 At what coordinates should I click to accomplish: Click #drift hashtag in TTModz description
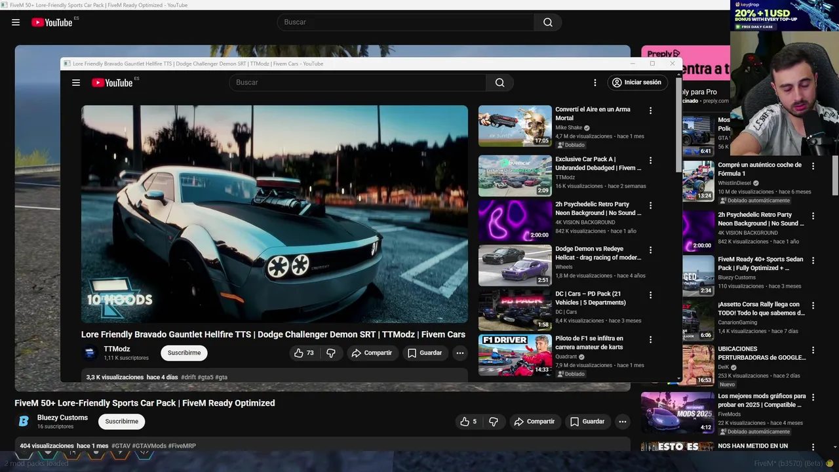coord(188,378)
